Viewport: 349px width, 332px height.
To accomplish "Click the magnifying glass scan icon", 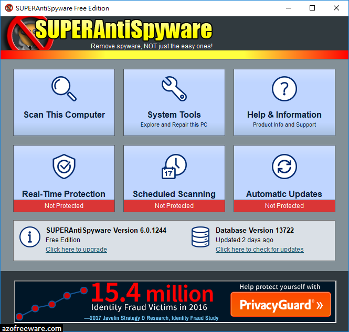I will pyautogui.click(x=64, y=89).
